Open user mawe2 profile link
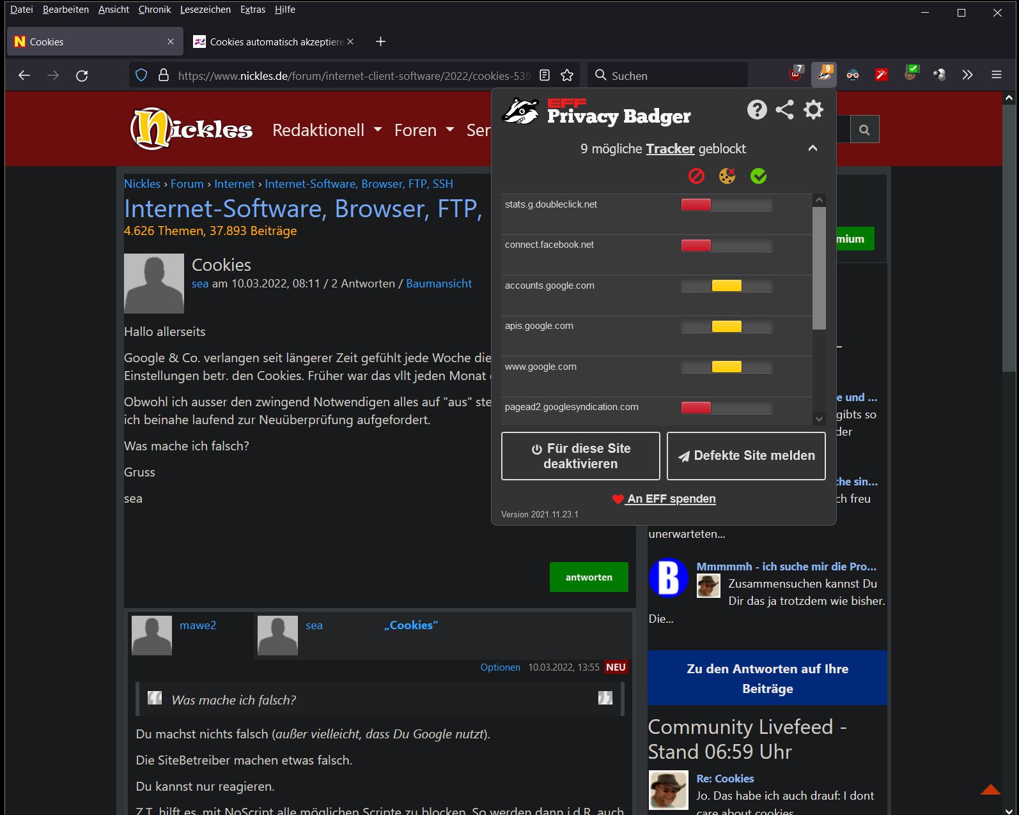The width and height of the screenshot is (1019, 815). [x=198, y=625]
